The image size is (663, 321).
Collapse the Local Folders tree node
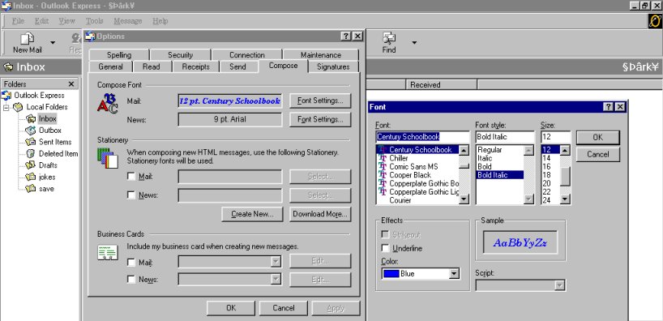point(6,108)
